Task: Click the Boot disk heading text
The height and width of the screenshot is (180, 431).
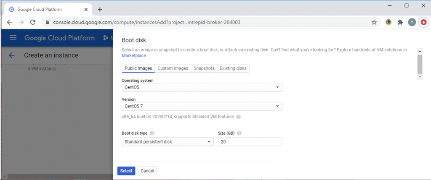Action: pyautogui.click(x=134, y=40)
